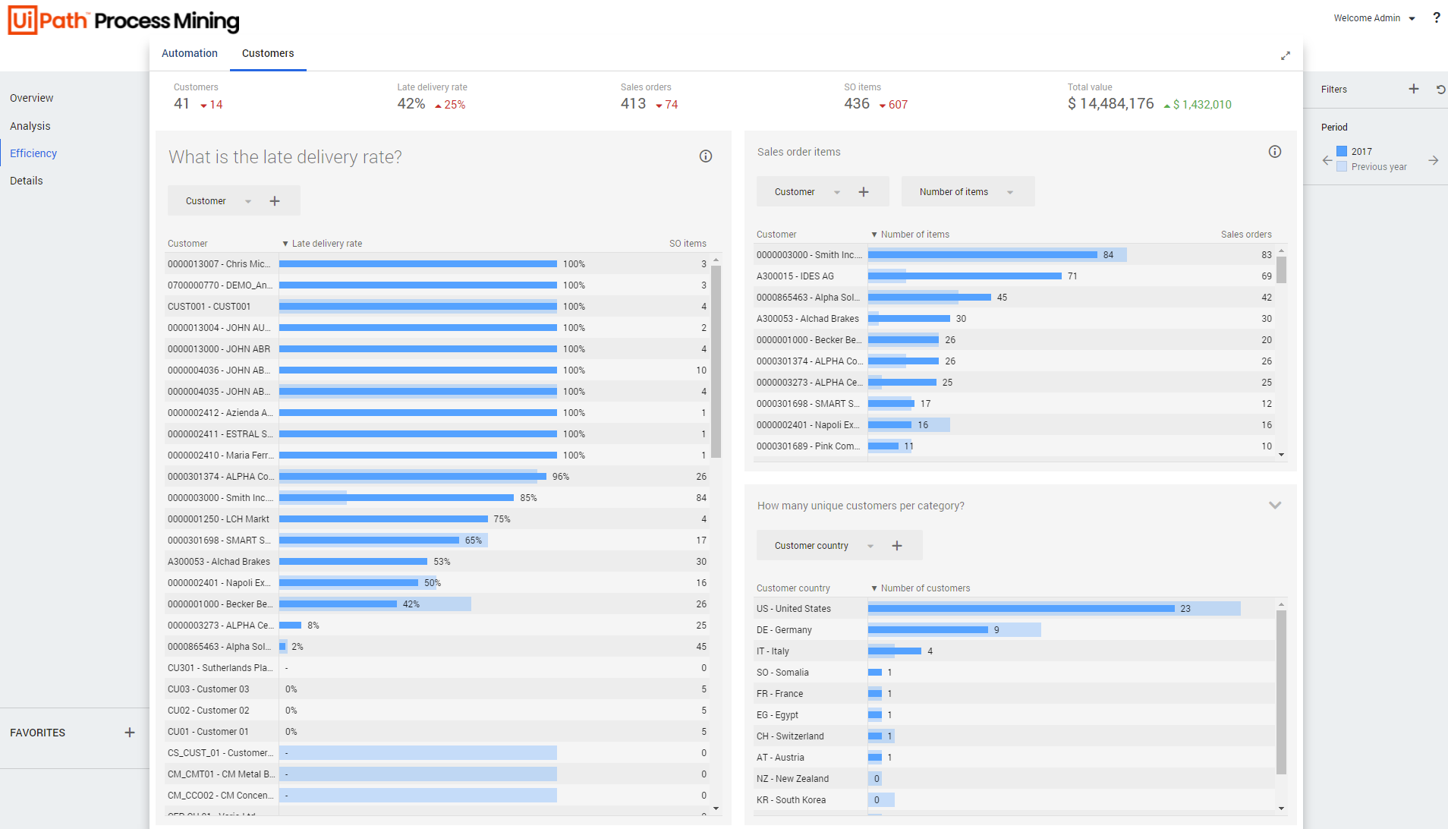Click Sales order items table scrollbar thumb
The height and width of the screenshot is (829, 1448).
click(1281, 270)
